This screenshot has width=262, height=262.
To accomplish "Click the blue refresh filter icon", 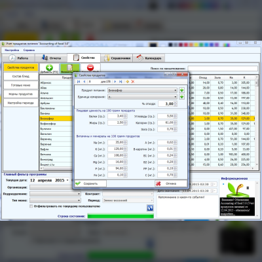I will tap(150, 208).
